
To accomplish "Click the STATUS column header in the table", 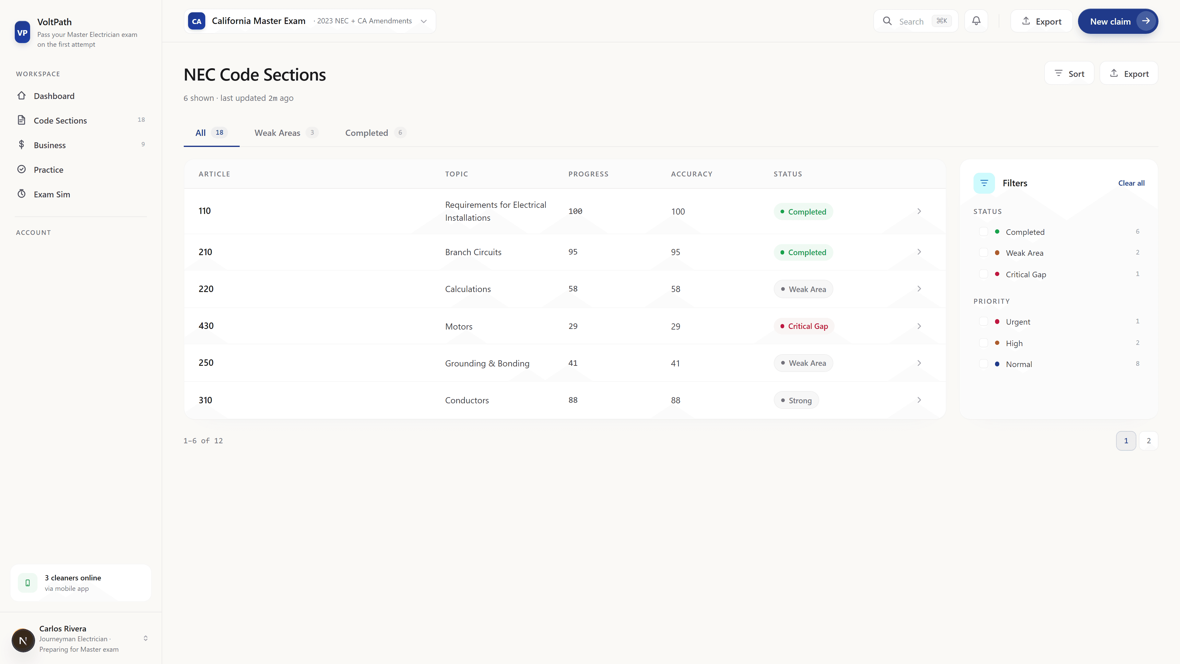I will 787,174.
